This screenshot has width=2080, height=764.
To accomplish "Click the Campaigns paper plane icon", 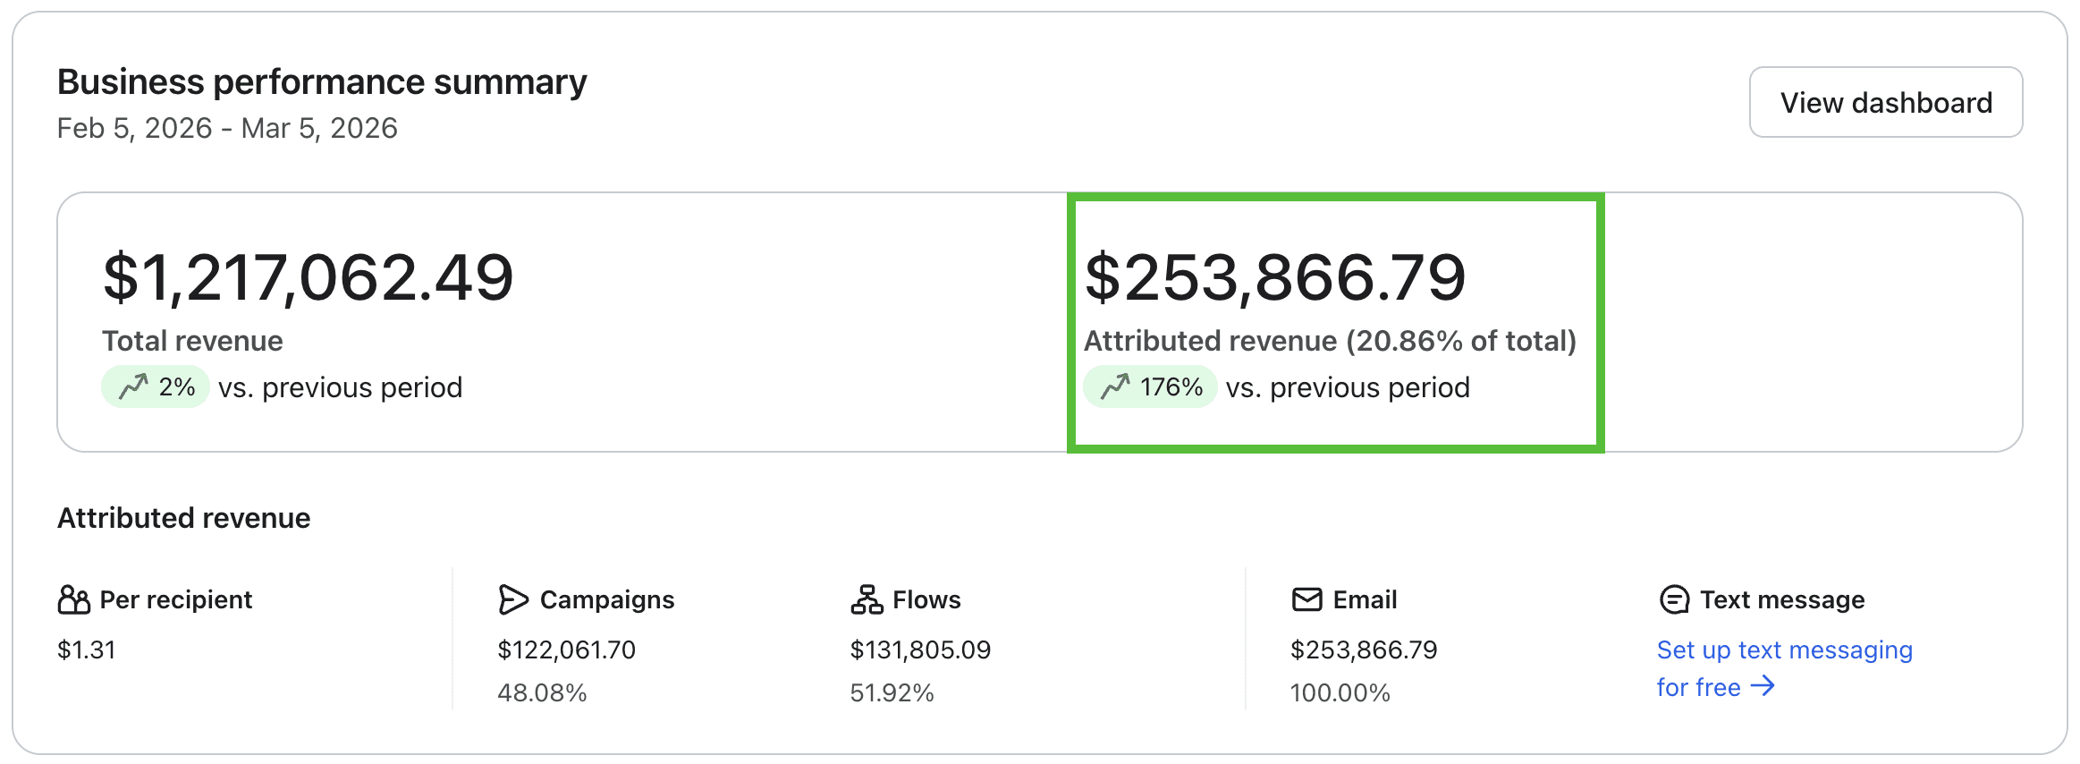I will [x=512, y=599].
